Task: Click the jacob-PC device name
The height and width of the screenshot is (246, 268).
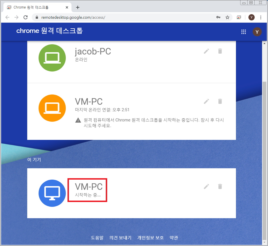Action: click(93, 51)
